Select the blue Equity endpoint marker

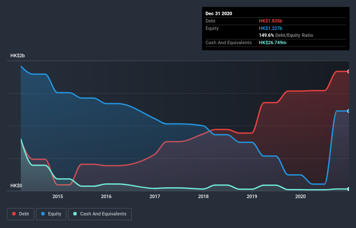[x=349, y=111]
